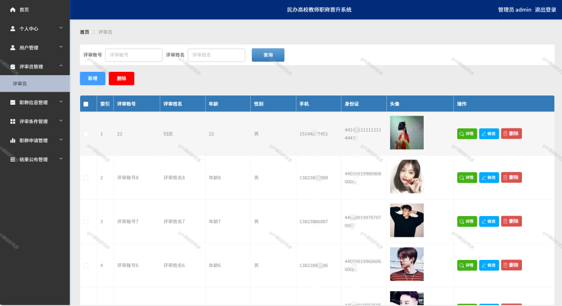Click the grid icon beside 评审条件管理
This screenshot has height=306, width=562.
[13, 122]
